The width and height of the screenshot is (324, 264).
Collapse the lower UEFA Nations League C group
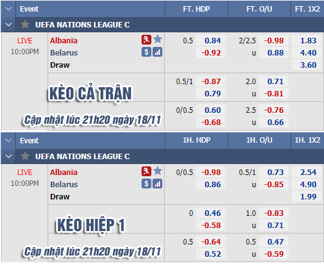9,156
